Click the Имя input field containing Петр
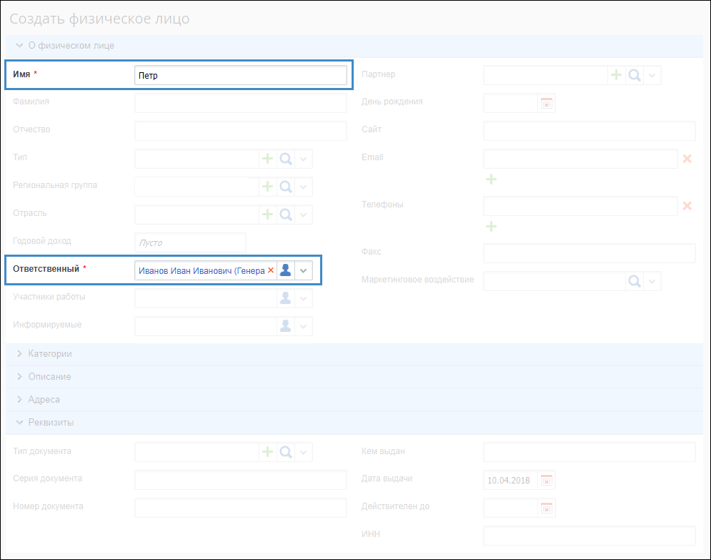This screenshot has width=711, height=560. (240, 76)
